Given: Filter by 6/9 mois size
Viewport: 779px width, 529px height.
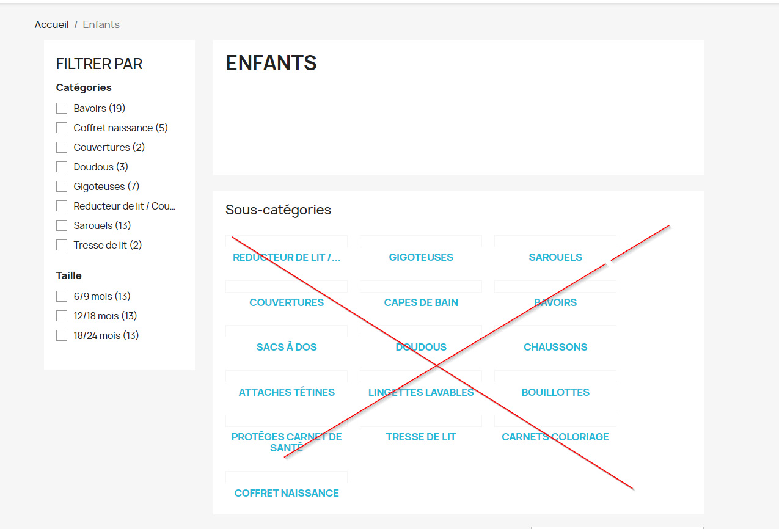Looking at the screenshot, I should (62, 296).
